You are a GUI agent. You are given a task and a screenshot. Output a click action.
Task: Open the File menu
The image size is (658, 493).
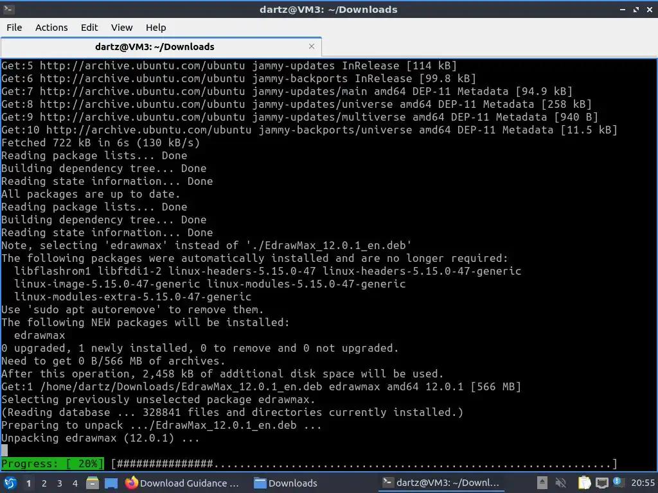pos(14,27)
